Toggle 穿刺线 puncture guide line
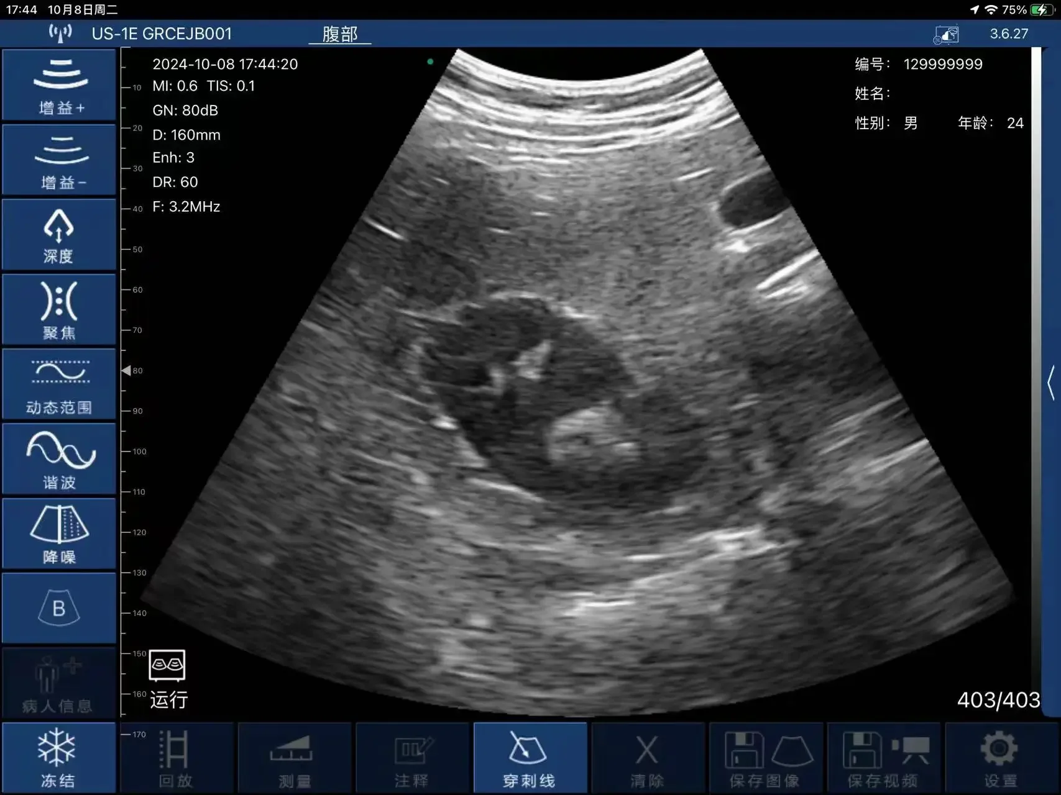This screenshot has width=1061, height=795. (x=530, y=758)
